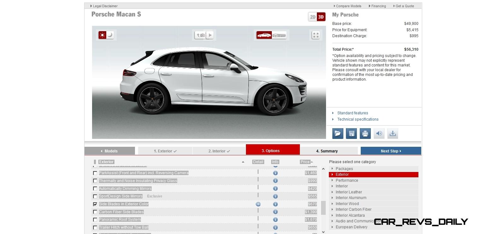Screen dimensions: 484x234
Task: Switch to night view with moon icon
Action: 110,35
